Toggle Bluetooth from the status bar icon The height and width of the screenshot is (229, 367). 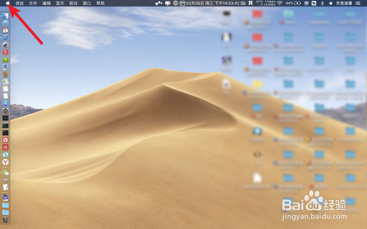coord(321,4)
